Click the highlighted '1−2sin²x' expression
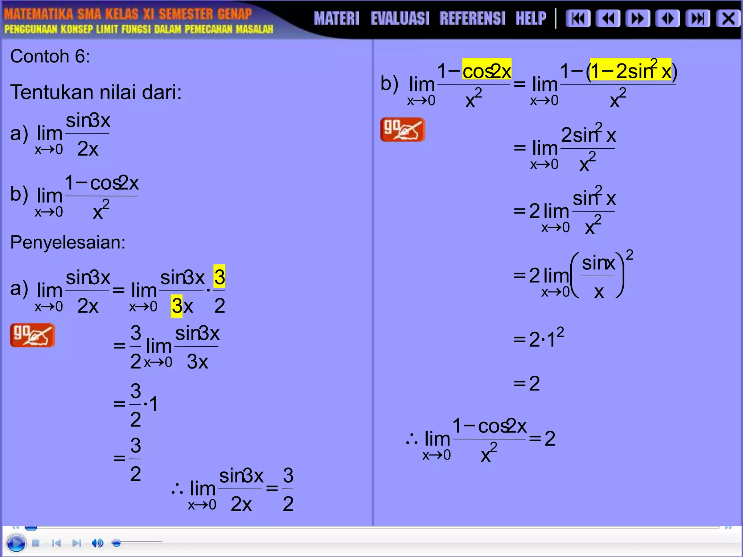Viewport: 743px width, 557px height. pyautogui.click(x=631, y=70)
